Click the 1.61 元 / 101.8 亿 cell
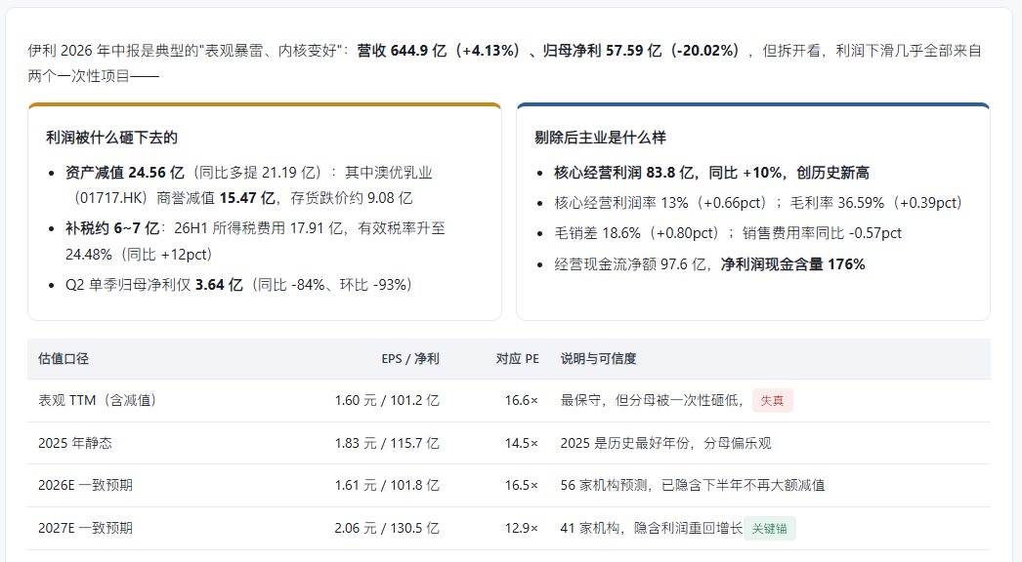This screenshot has height=562, width=1022. [x=387, y=485]
